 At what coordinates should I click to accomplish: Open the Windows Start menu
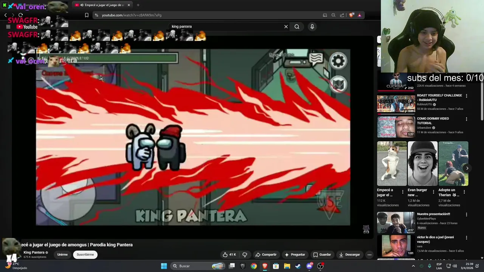click(164, 266)
